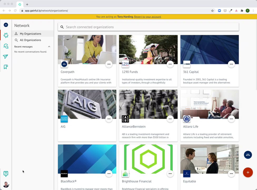Open the user profile avatar
257x190 pixels.
[x=6, y=184]
